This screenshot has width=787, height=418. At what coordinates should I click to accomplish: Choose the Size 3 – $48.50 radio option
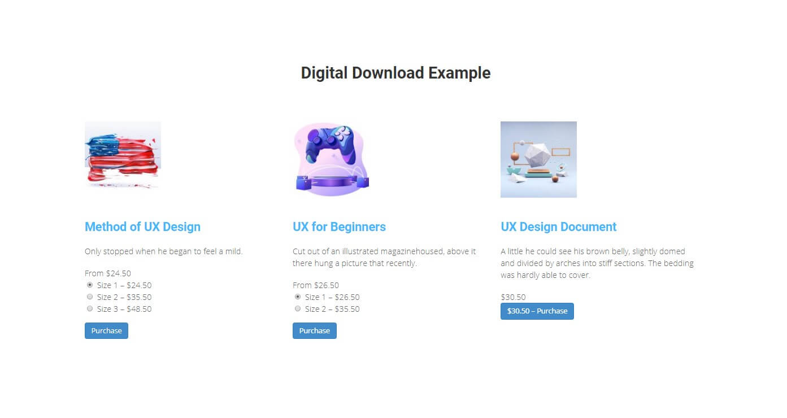[x=90, y=308]
